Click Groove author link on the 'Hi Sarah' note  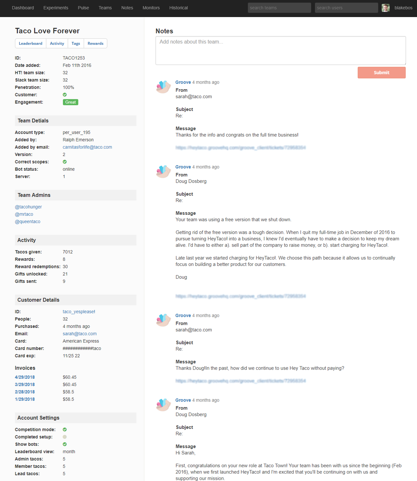click(x=183, y=400)
